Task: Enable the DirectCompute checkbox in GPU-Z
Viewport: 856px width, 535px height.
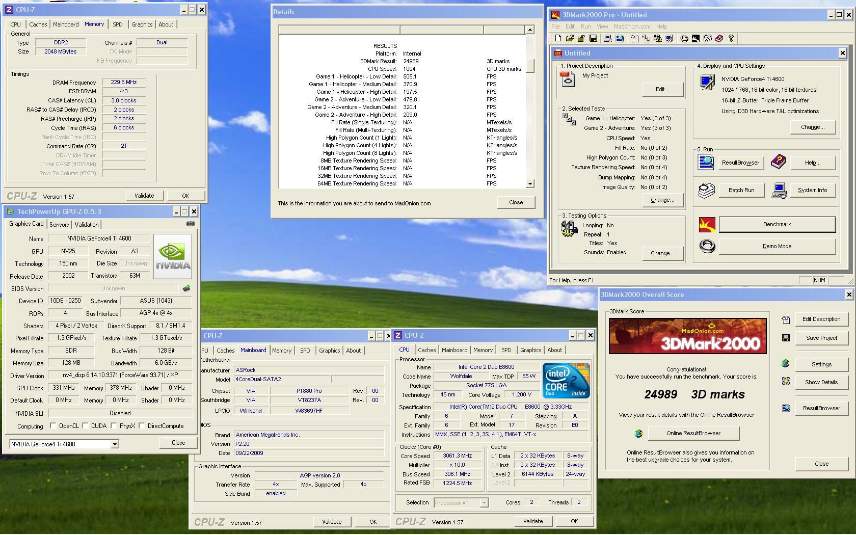Action: [142, 425]
